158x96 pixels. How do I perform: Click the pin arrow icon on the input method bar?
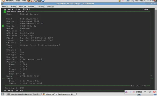(x=130, y=92)
